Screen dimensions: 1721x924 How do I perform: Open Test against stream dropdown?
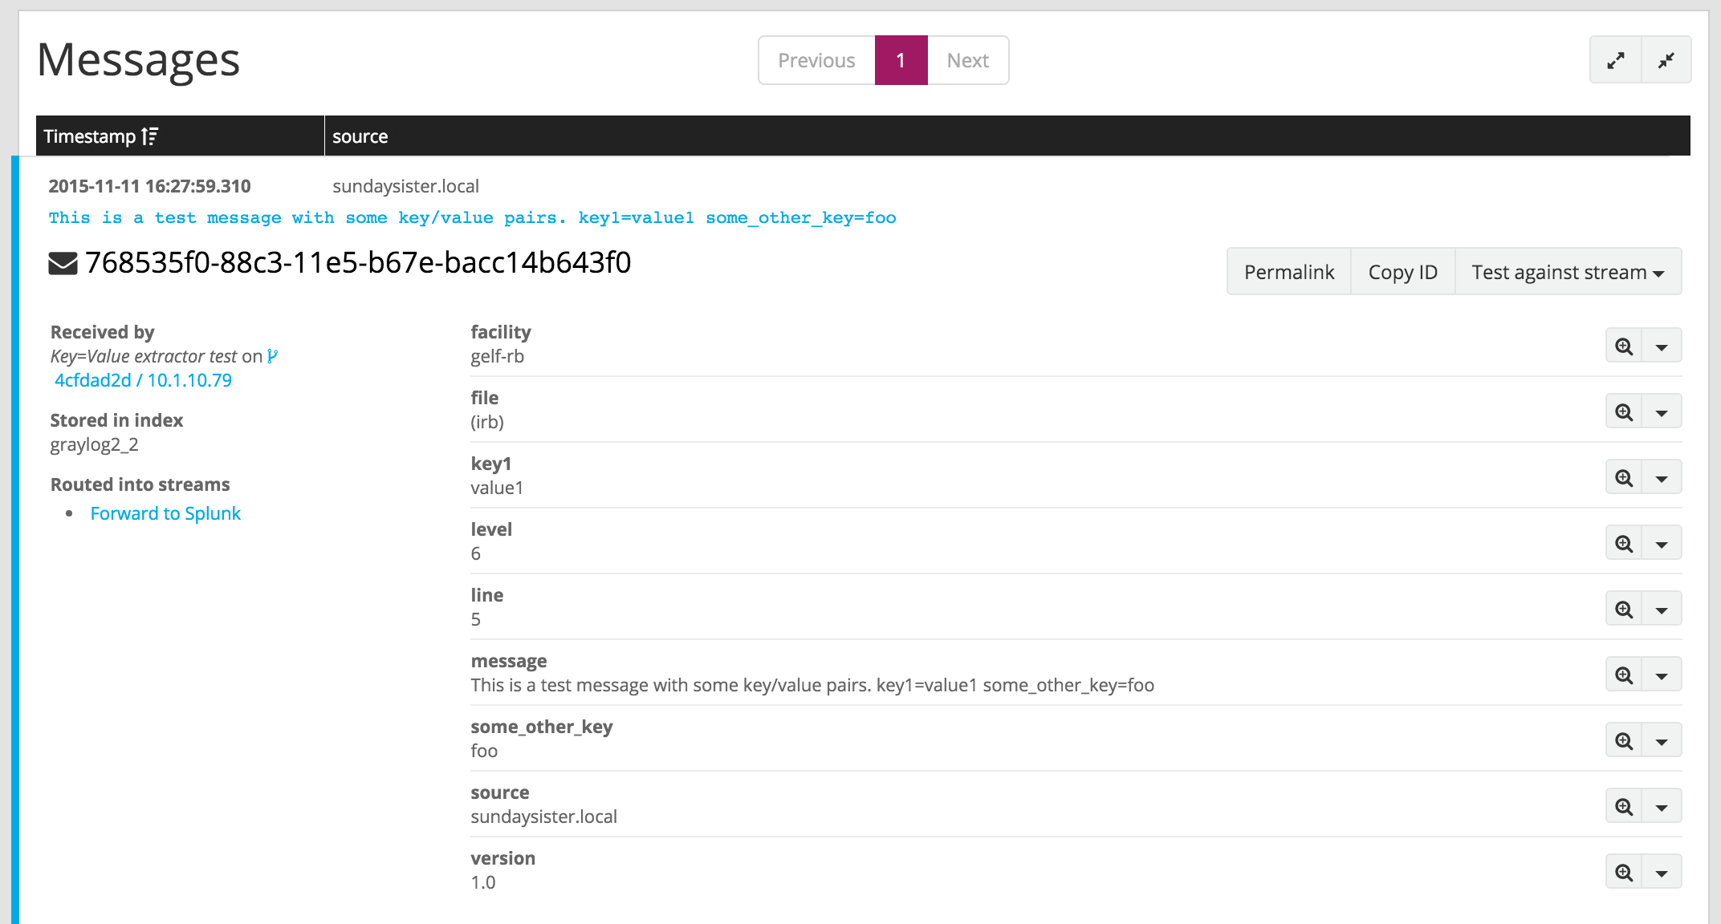[x=1567, y=273]
